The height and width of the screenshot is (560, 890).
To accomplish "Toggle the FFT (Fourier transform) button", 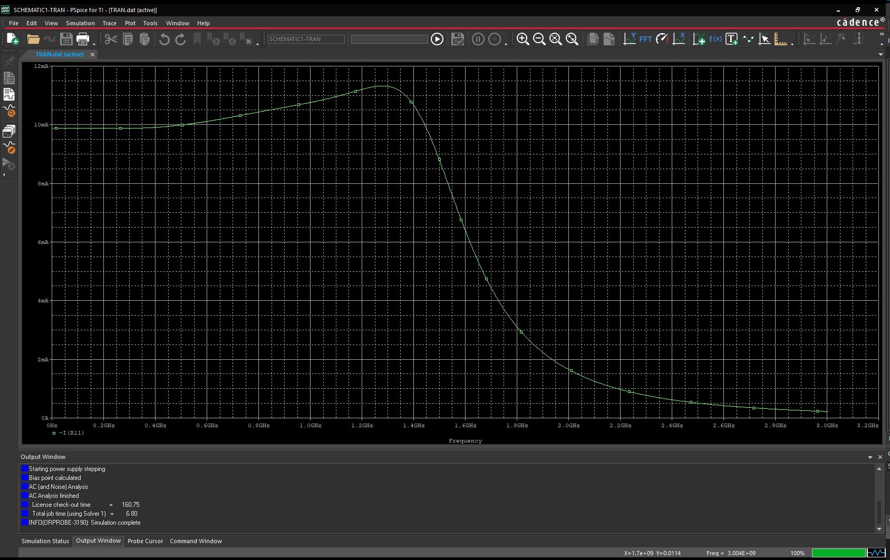I will pyautogui.click(x=646, y=39).
